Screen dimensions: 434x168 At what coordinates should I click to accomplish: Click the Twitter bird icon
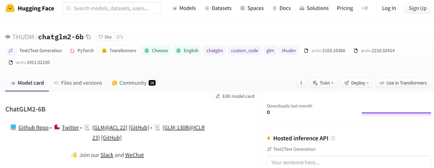click(x=57, y=127)
